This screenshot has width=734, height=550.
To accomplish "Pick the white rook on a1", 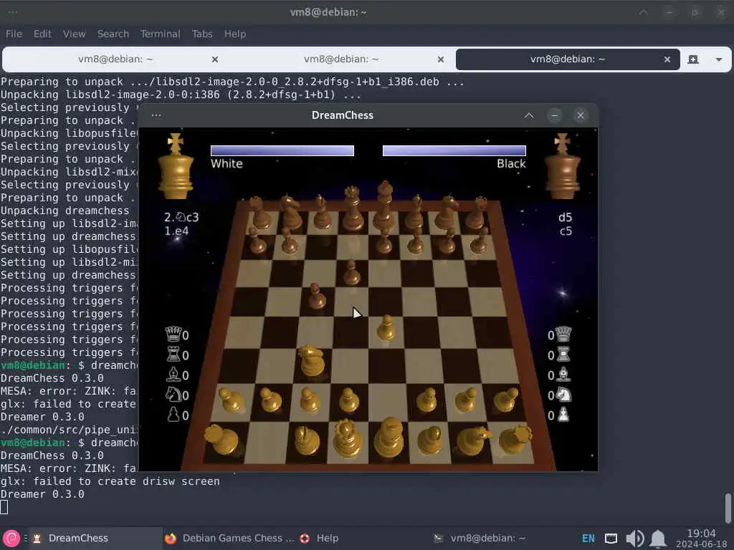I will 221,439.
